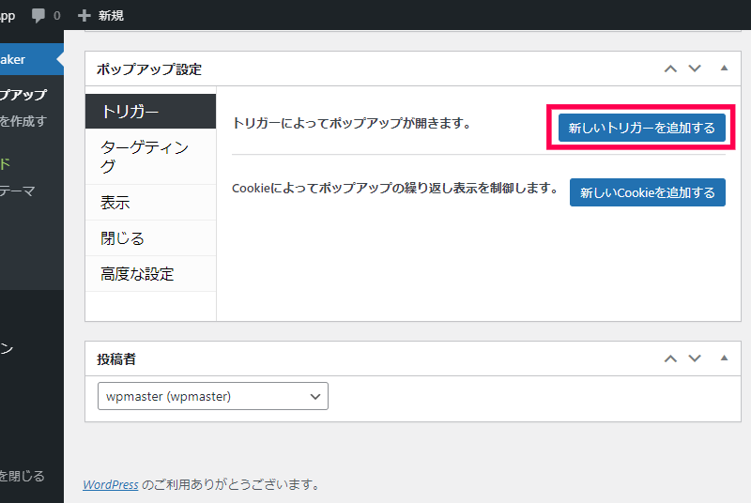751x503 pixels.
Task: Switch to the 表示 settings tab
Action: click(x=150, y=203)
